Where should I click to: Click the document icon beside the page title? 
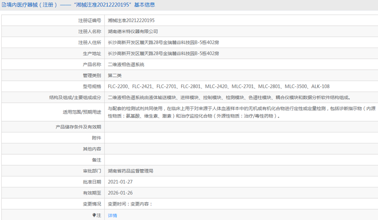pos(3,5)
